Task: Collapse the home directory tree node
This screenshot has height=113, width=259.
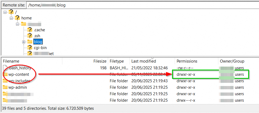Action: point(11,18)
